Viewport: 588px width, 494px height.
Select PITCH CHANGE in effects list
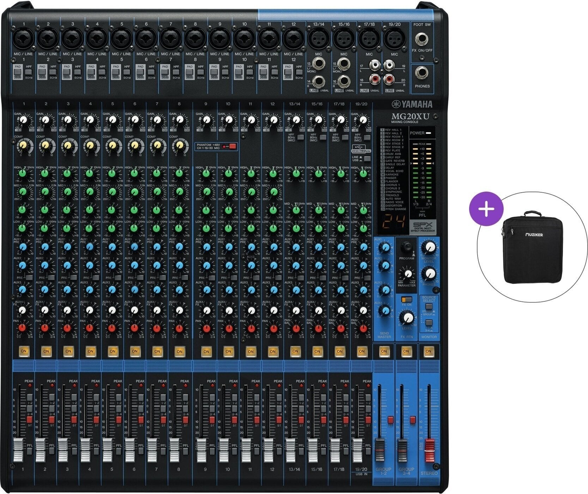tap(393, 209)
